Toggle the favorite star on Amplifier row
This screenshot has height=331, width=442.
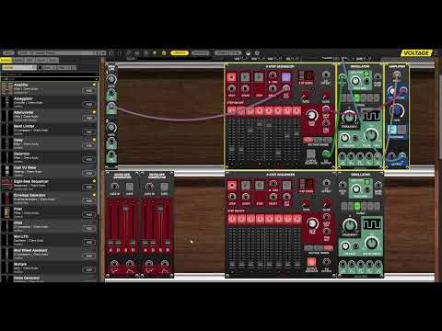point(94,85)
